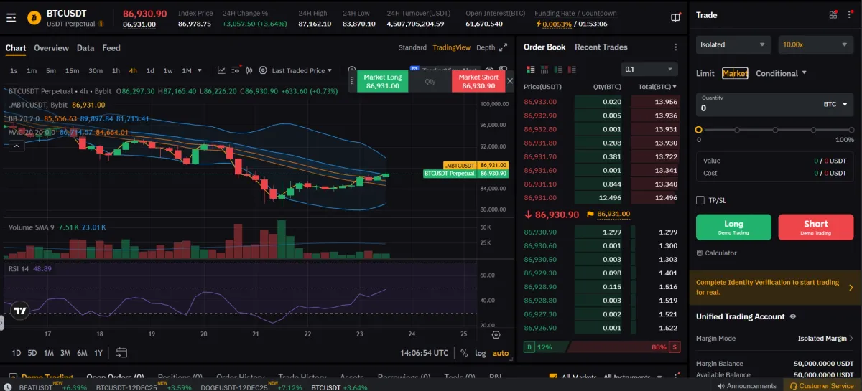The image size is (862, 391).
Task: Click the Market Short quick button
Action: point(478,81)
